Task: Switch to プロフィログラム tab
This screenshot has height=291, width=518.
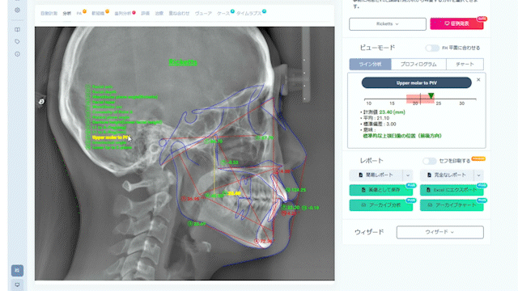Action: [x=418, y=65]
